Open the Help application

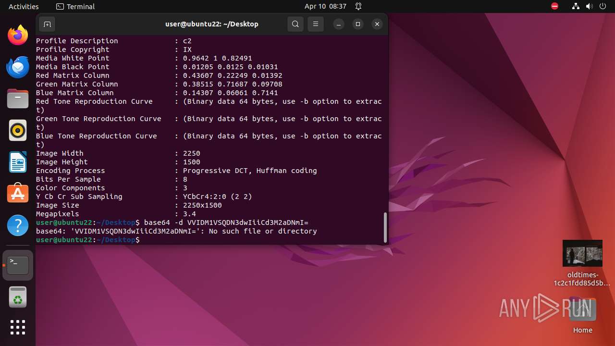[x=18, y=225]
